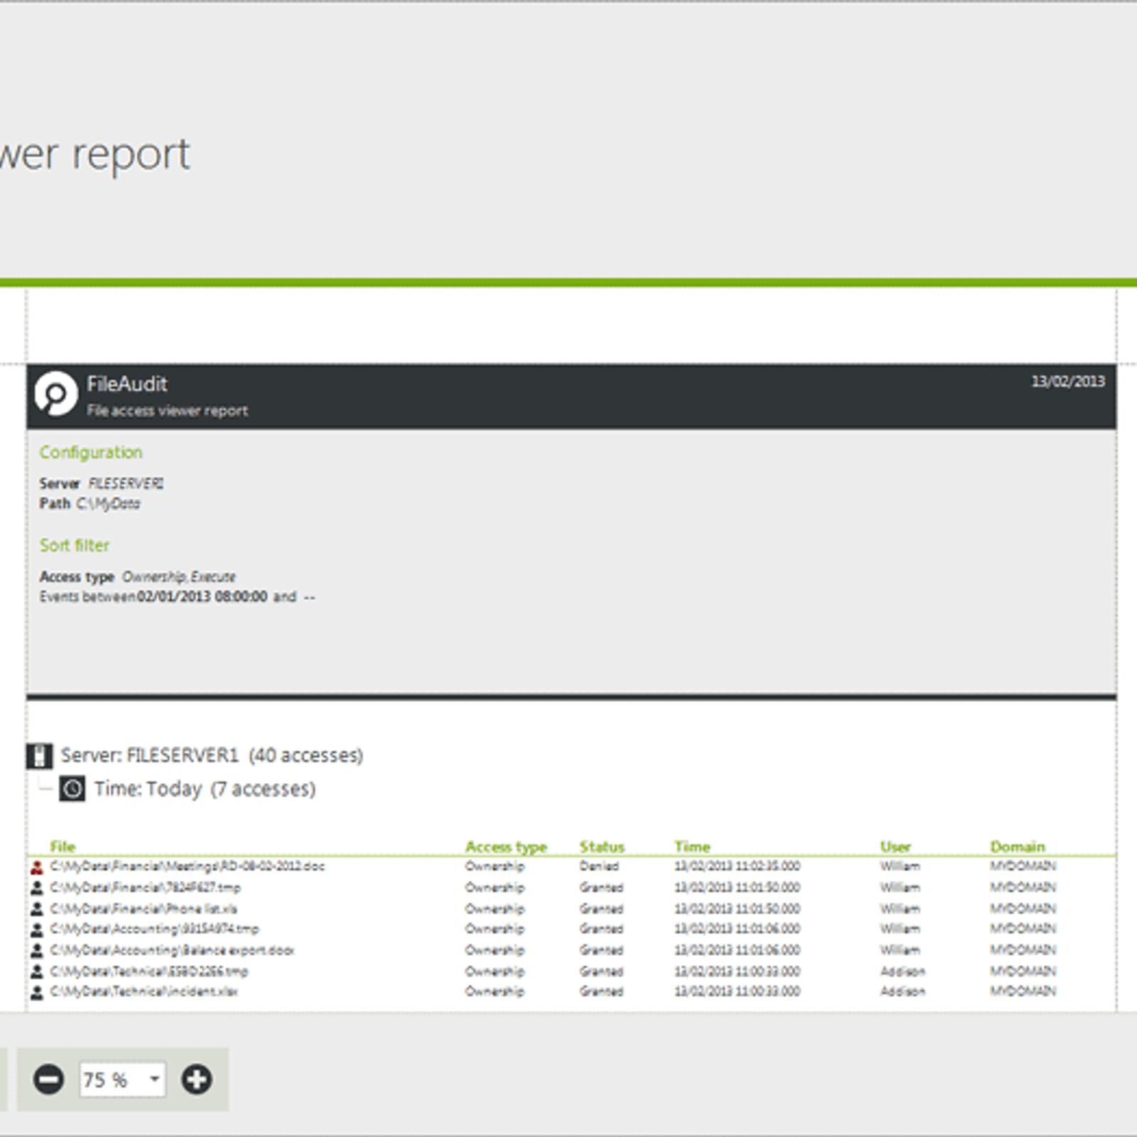Click the user icon for Phone list.xls
The height and width of the screenshot is (1137, 1137).
(37, 909)
